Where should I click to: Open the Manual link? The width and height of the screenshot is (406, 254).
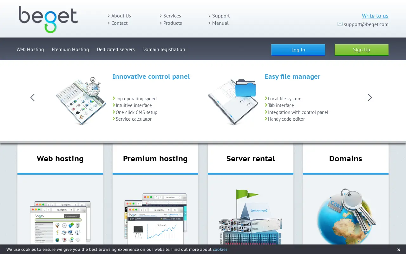(x=220, y=23)
